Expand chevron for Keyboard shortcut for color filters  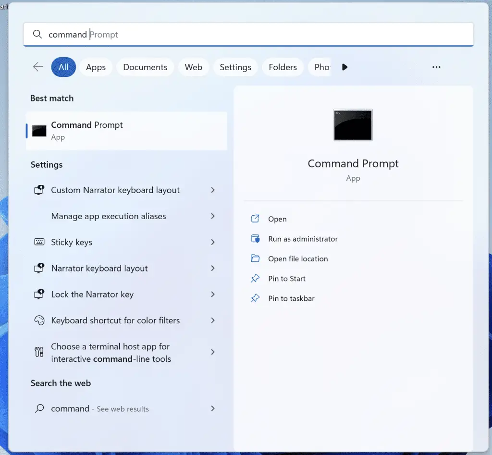tap(213, 320)
